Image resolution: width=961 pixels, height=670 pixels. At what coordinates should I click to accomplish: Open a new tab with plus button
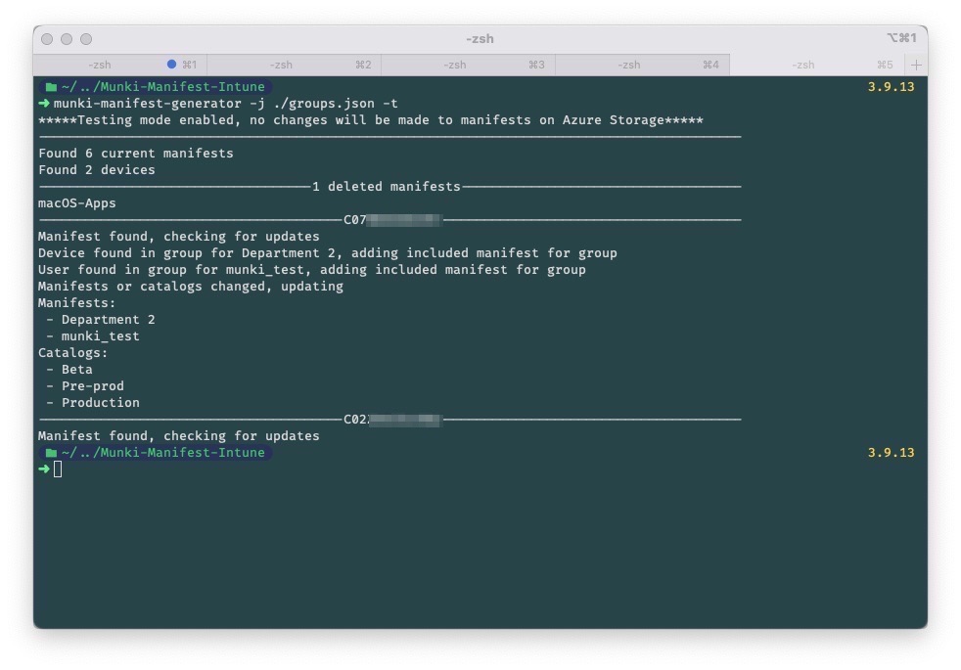click(x=916, y=65)
